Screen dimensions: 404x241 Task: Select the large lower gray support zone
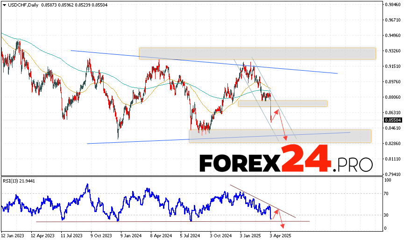point(279,136)
